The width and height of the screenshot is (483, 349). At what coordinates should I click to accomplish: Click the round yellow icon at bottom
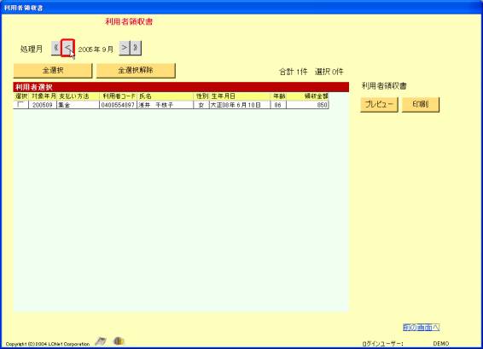[x=119, y=341]
